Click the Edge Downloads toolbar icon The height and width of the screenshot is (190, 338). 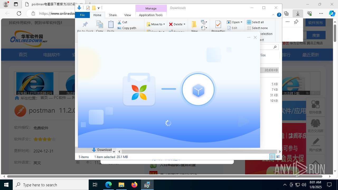pos(298,13)
